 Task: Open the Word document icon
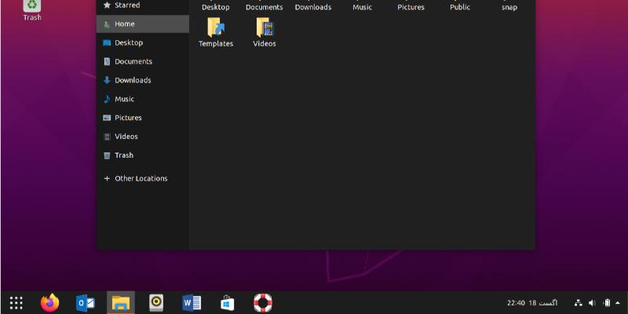[x=192, y=302]
